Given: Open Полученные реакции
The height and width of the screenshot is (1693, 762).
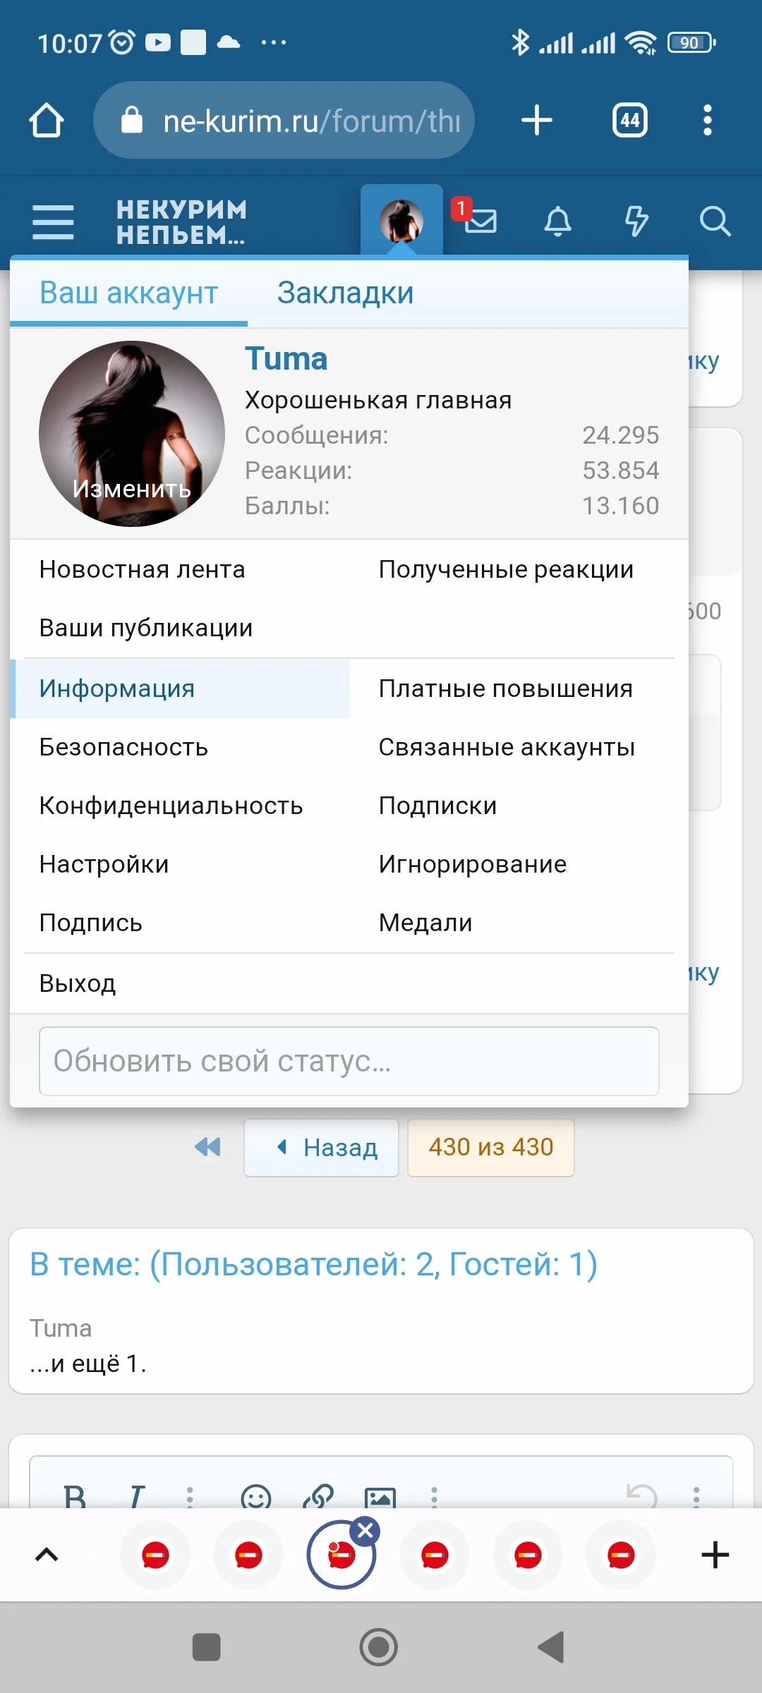Looking at the screenshot, I should (x=506, y=569).
